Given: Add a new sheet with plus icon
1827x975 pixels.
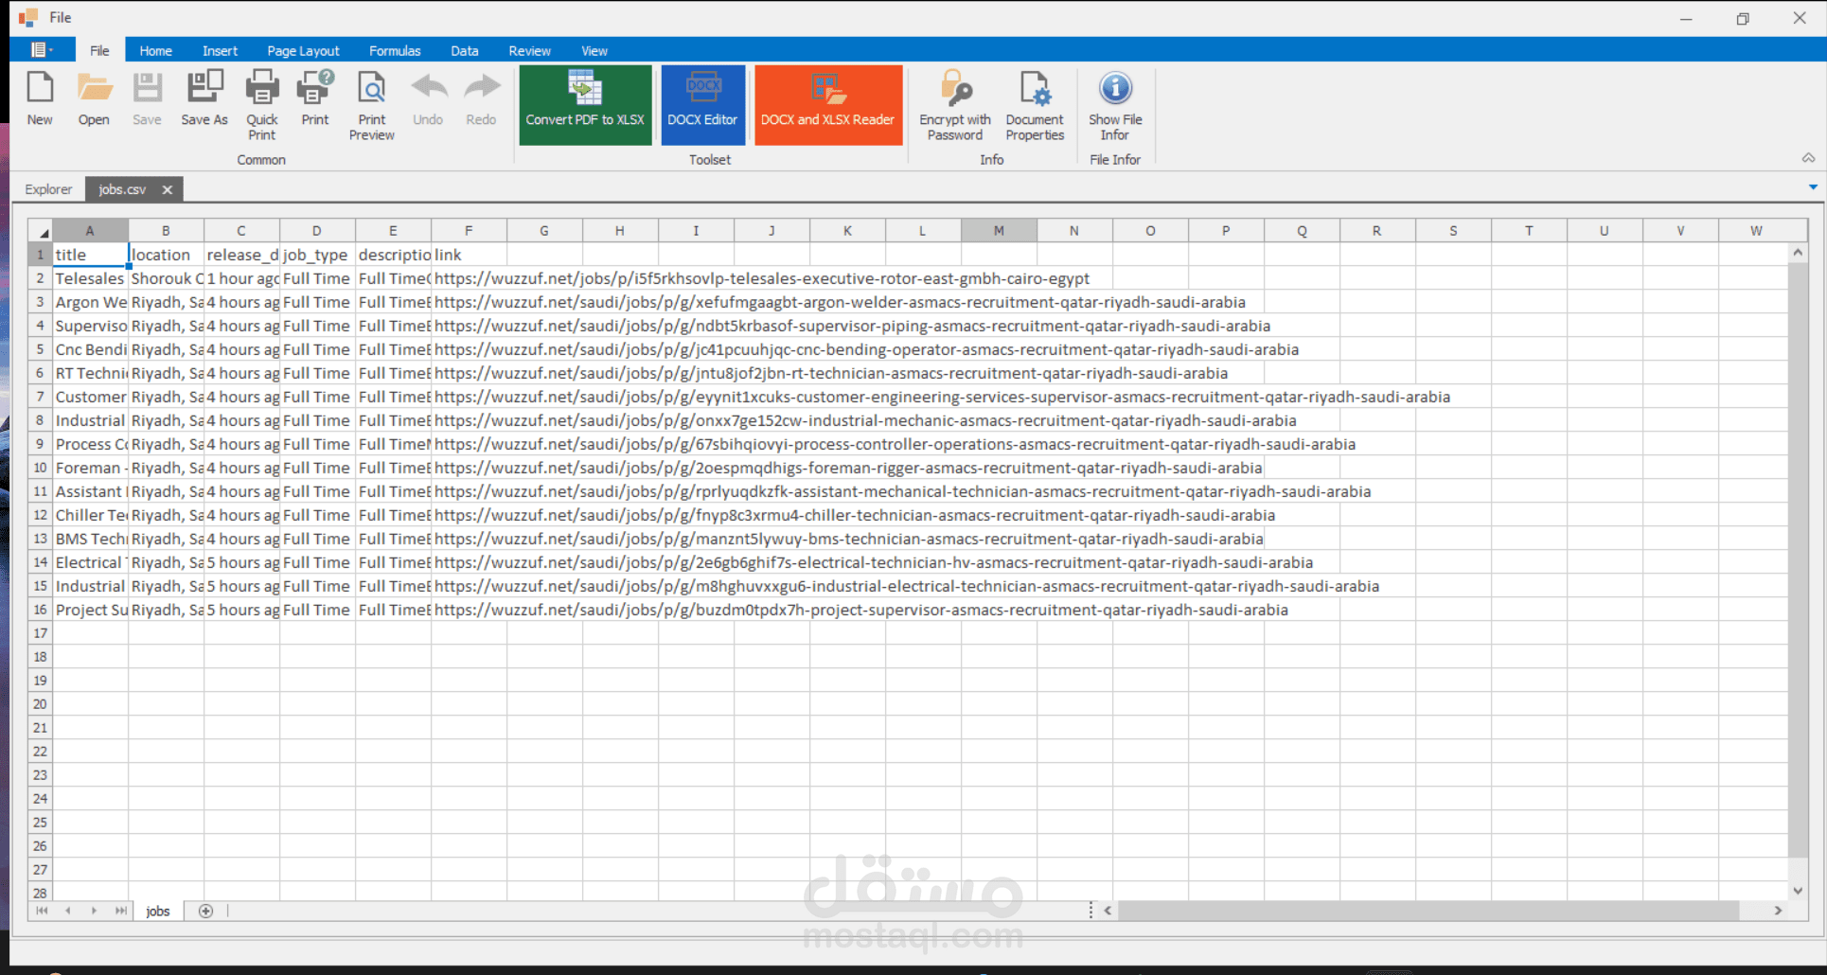Looking at the screenshot, I should click(x=205, y=911).
